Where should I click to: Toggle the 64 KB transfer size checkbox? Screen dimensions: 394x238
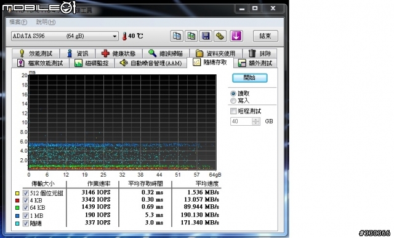26,207
